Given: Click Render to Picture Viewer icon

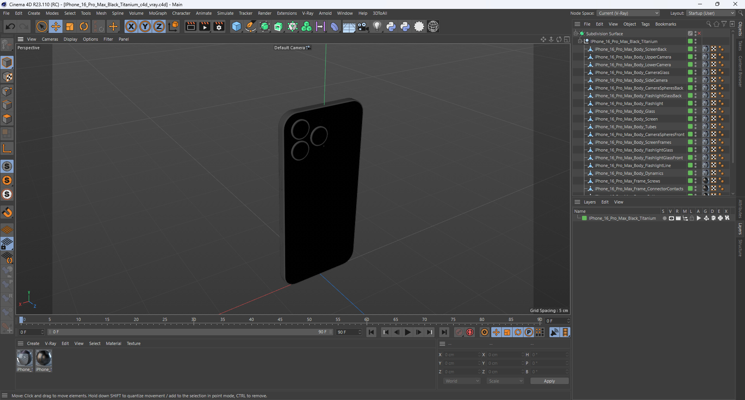Looking at the screenshot, I should click(204, 27).
